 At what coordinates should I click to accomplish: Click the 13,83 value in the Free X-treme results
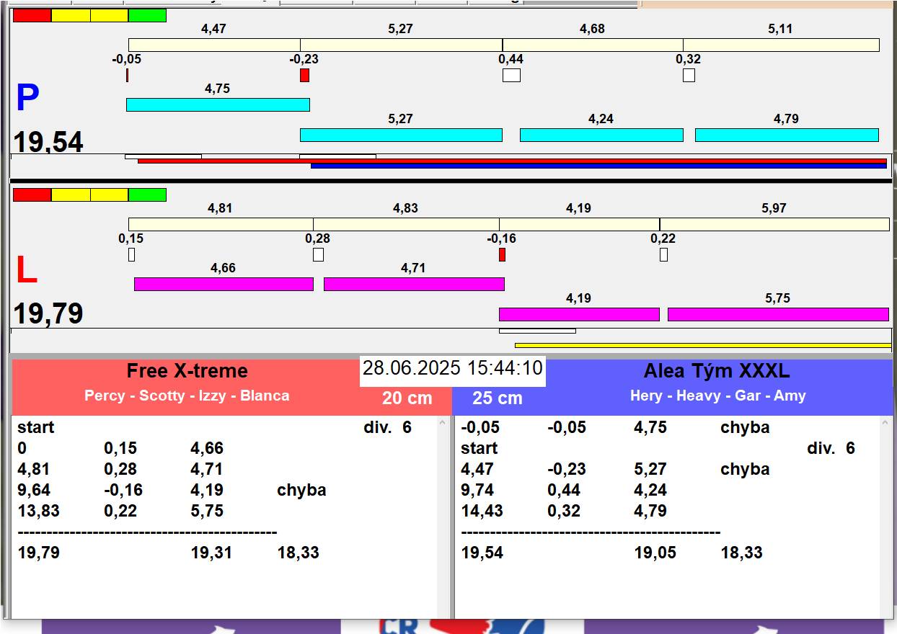(x=38, y=511)
